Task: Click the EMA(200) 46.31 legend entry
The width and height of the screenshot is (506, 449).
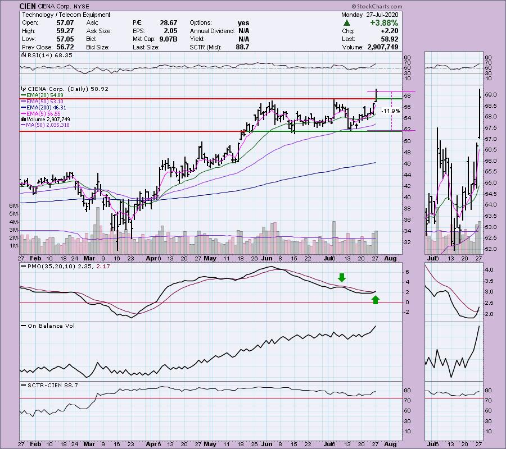Action: [46, 108]
